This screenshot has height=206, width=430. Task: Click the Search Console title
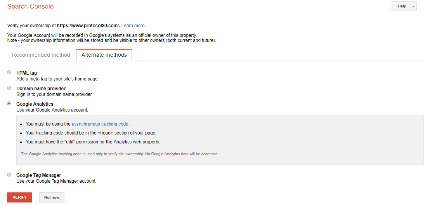tap(30, 6)
